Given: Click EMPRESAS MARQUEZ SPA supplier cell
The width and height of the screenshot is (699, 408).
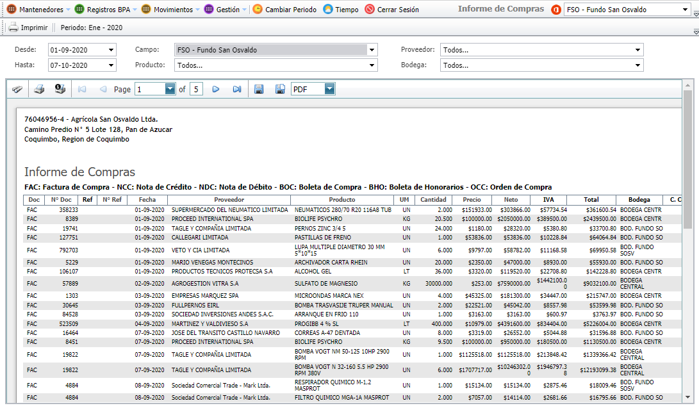Looking at the screenshot, I should 205,296.
